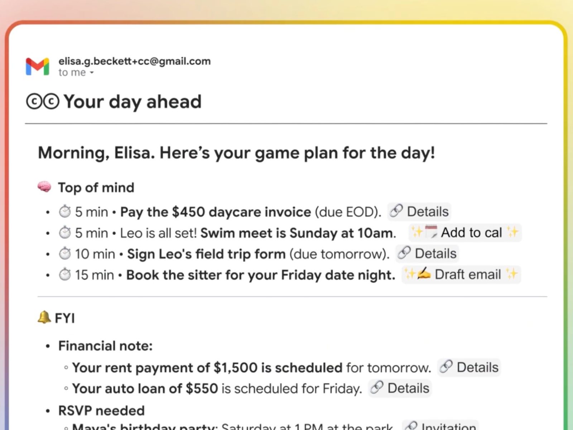Expand the 'to me' recipient details arrow

92,73
